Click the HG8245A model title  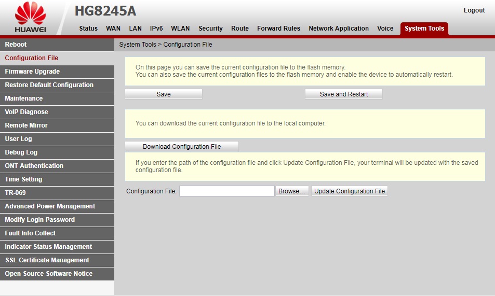coord(105,11)
